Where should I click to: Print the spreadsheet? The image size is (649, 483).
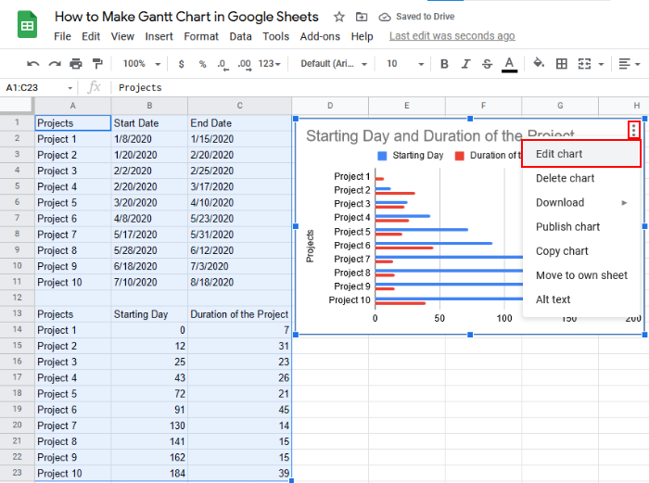[x=76, y=64]
